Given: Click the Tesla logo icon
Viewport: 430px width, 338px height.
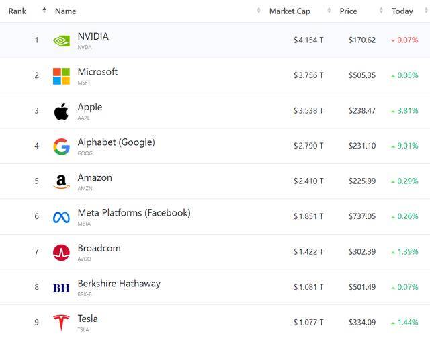Looking at the screenshot, I should point(61,323).
